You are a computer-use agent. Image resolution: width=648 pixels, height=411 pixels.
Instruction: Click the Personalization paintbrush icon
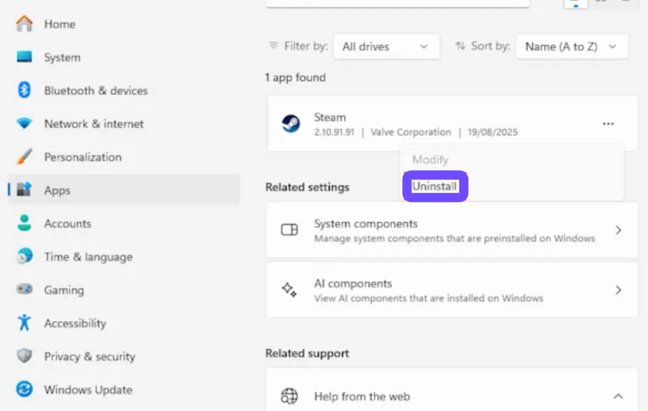[24, 157]
